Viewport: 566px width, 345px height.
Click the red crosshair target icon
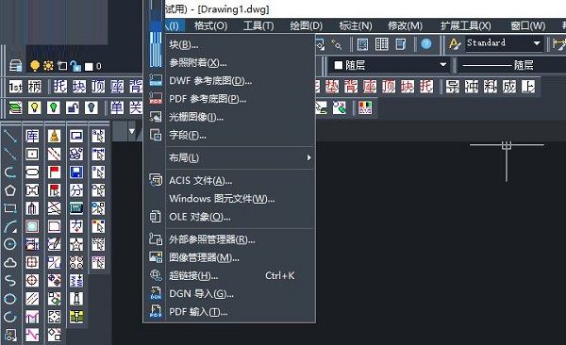32,280
